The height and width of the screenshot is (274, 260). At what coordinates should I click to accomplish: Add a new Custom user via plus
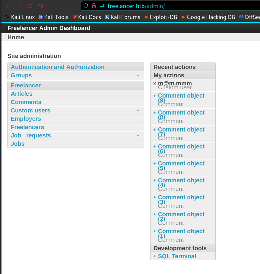pyautogui.click(x=138, y=110)
